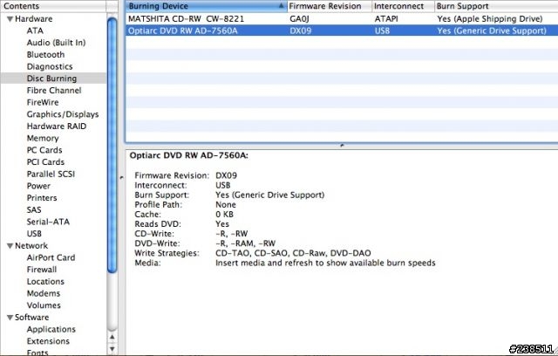Screen dimensions: 558x356
Task: Select Extensions under Software
Action: (x=48, y=341)
